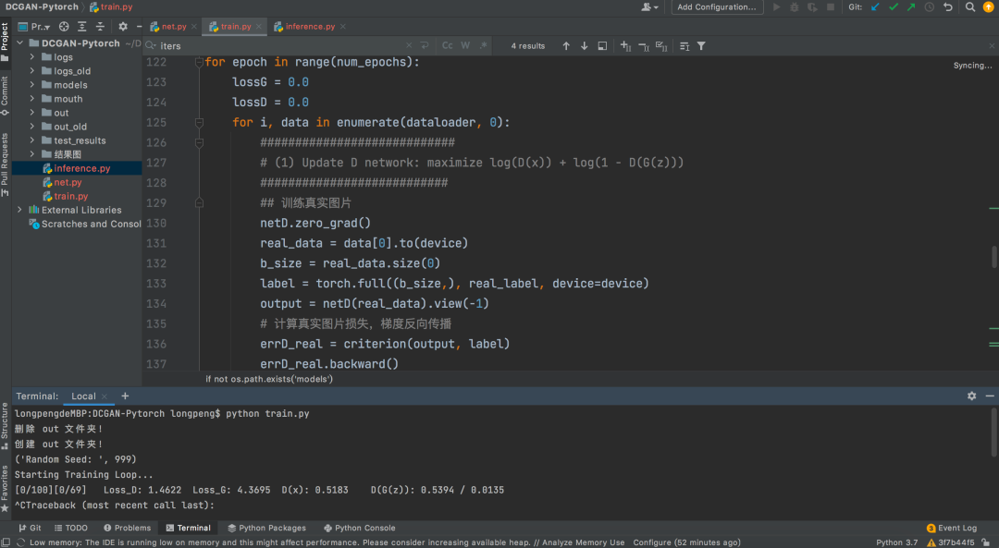Open the Project view dropdown
The width and height of the screenshot is (999, 548).
pyautogui.click(x=34, y=27)
